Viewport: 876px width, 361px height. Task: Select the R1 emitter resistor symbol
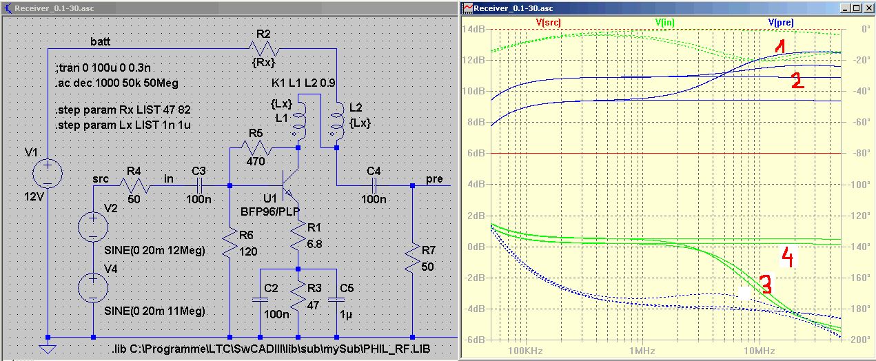pyautogui.click(x=298, y=236)
